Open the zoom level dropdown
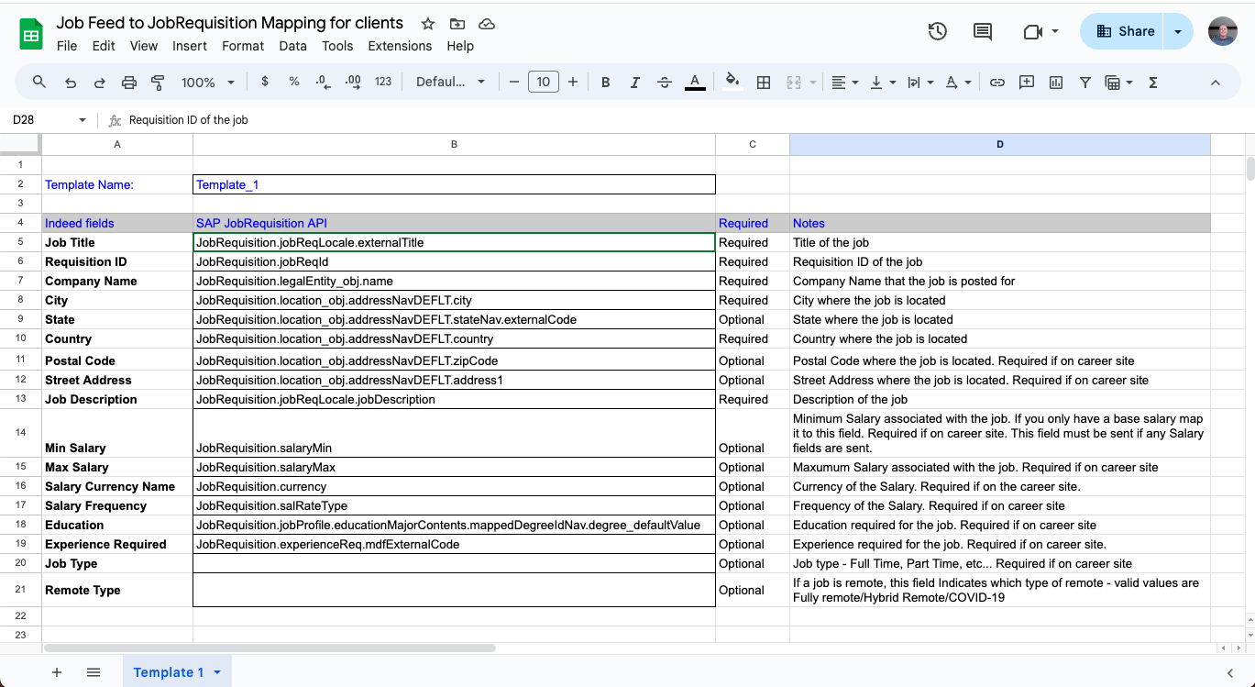The height and width of the screenshot is (687, 1255). [x=208, y=82]
